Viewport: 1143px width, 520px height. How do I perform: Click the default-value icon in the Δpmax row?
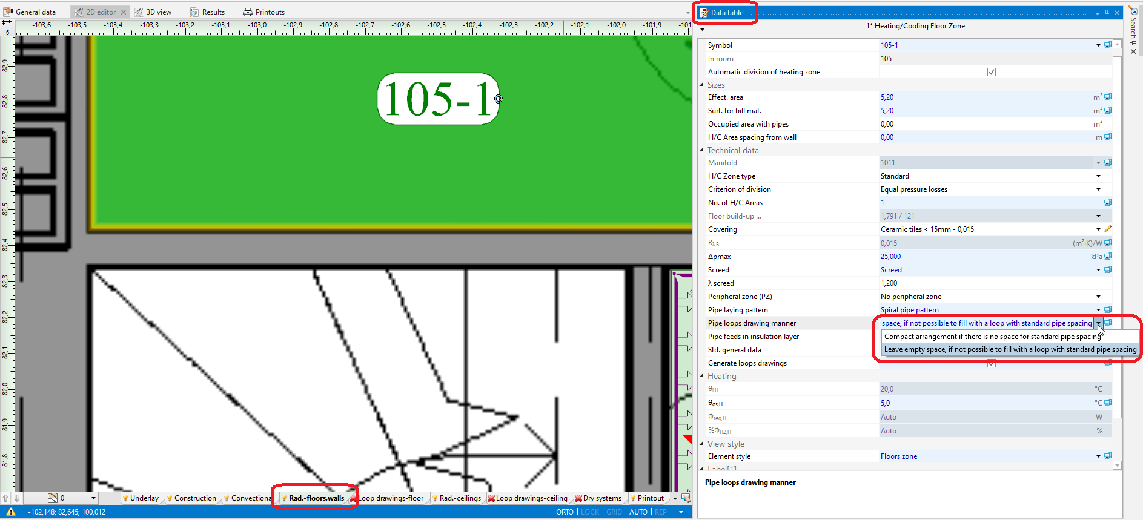point(1108,257)
